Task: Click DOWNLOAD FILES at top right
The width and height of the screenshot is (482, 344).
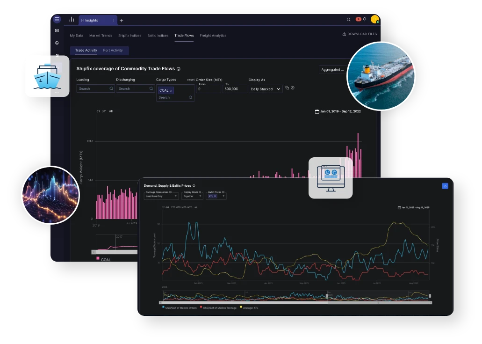Action: (x=360, y=34)
